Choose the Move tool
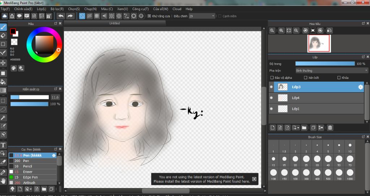This screenshot has width=370, height=196. 3,63
